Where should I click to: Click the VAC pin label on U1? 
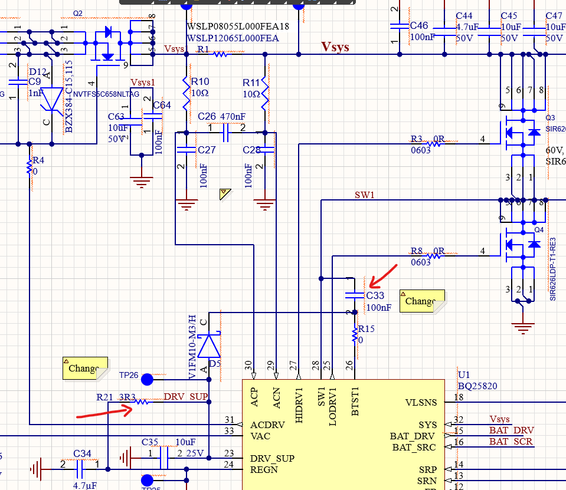260,436
